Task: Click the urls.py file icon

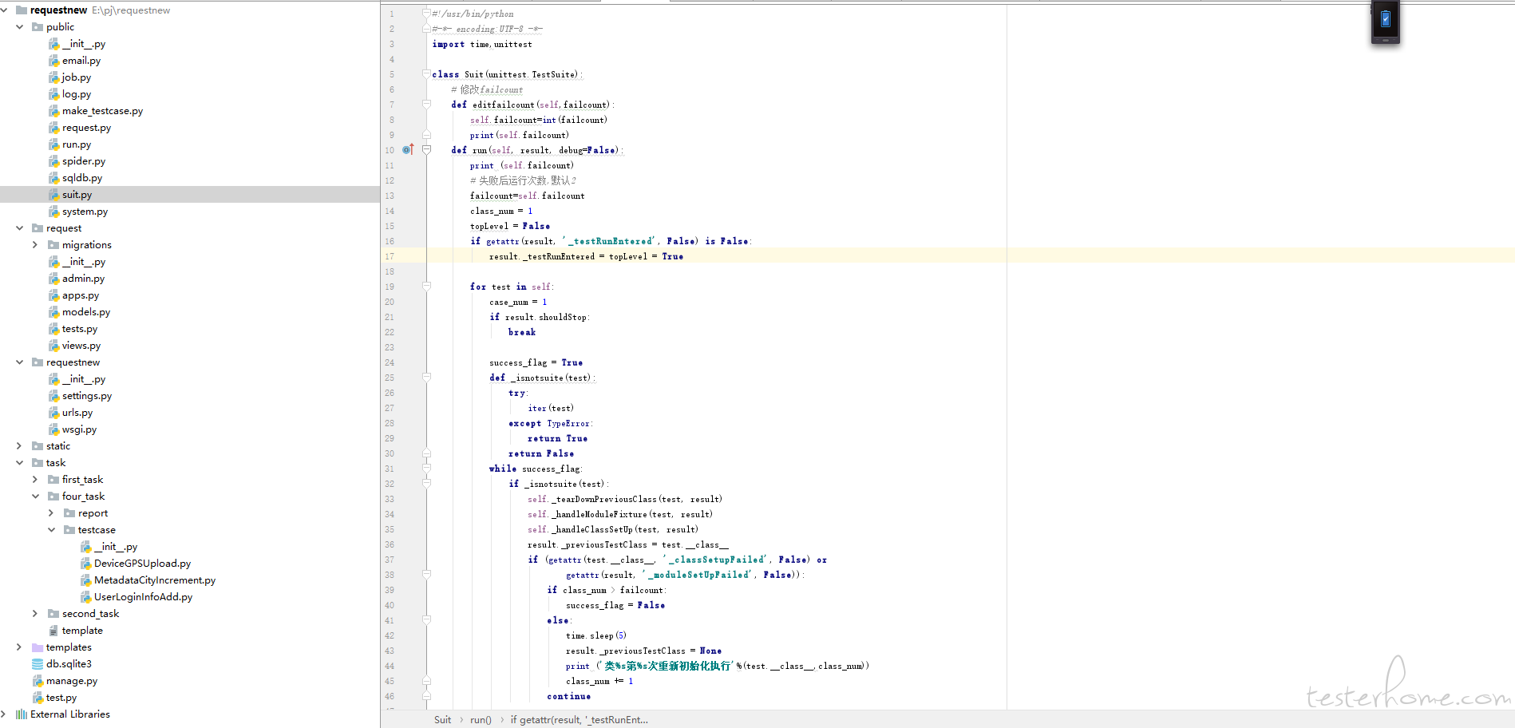Action: coord(53,413)
